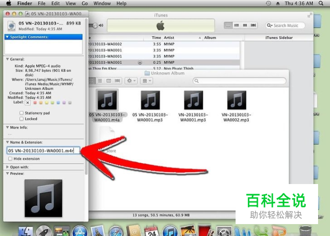Click the iTunes speaker volume icon
The width and height of the screenshot is (330, 236).
coord(101,25)
